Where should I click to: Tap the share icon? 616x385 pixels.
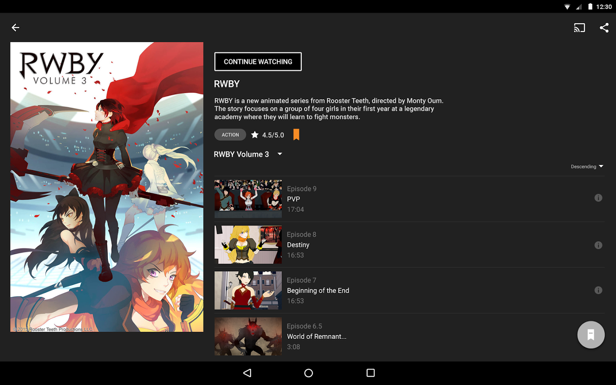pos(604,28)
